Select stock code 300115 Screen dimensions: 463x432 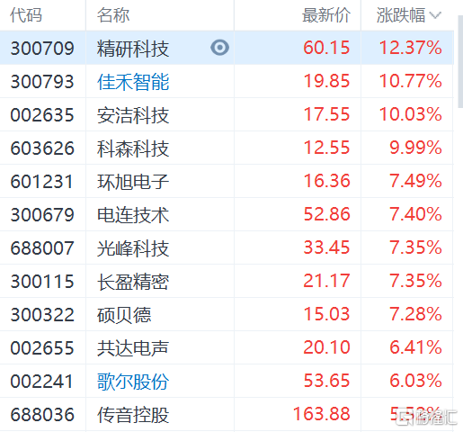coord(42,282)
